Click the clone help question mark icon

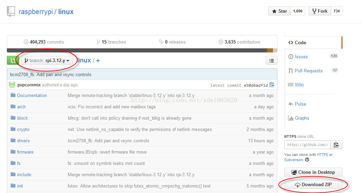[307, 160]
